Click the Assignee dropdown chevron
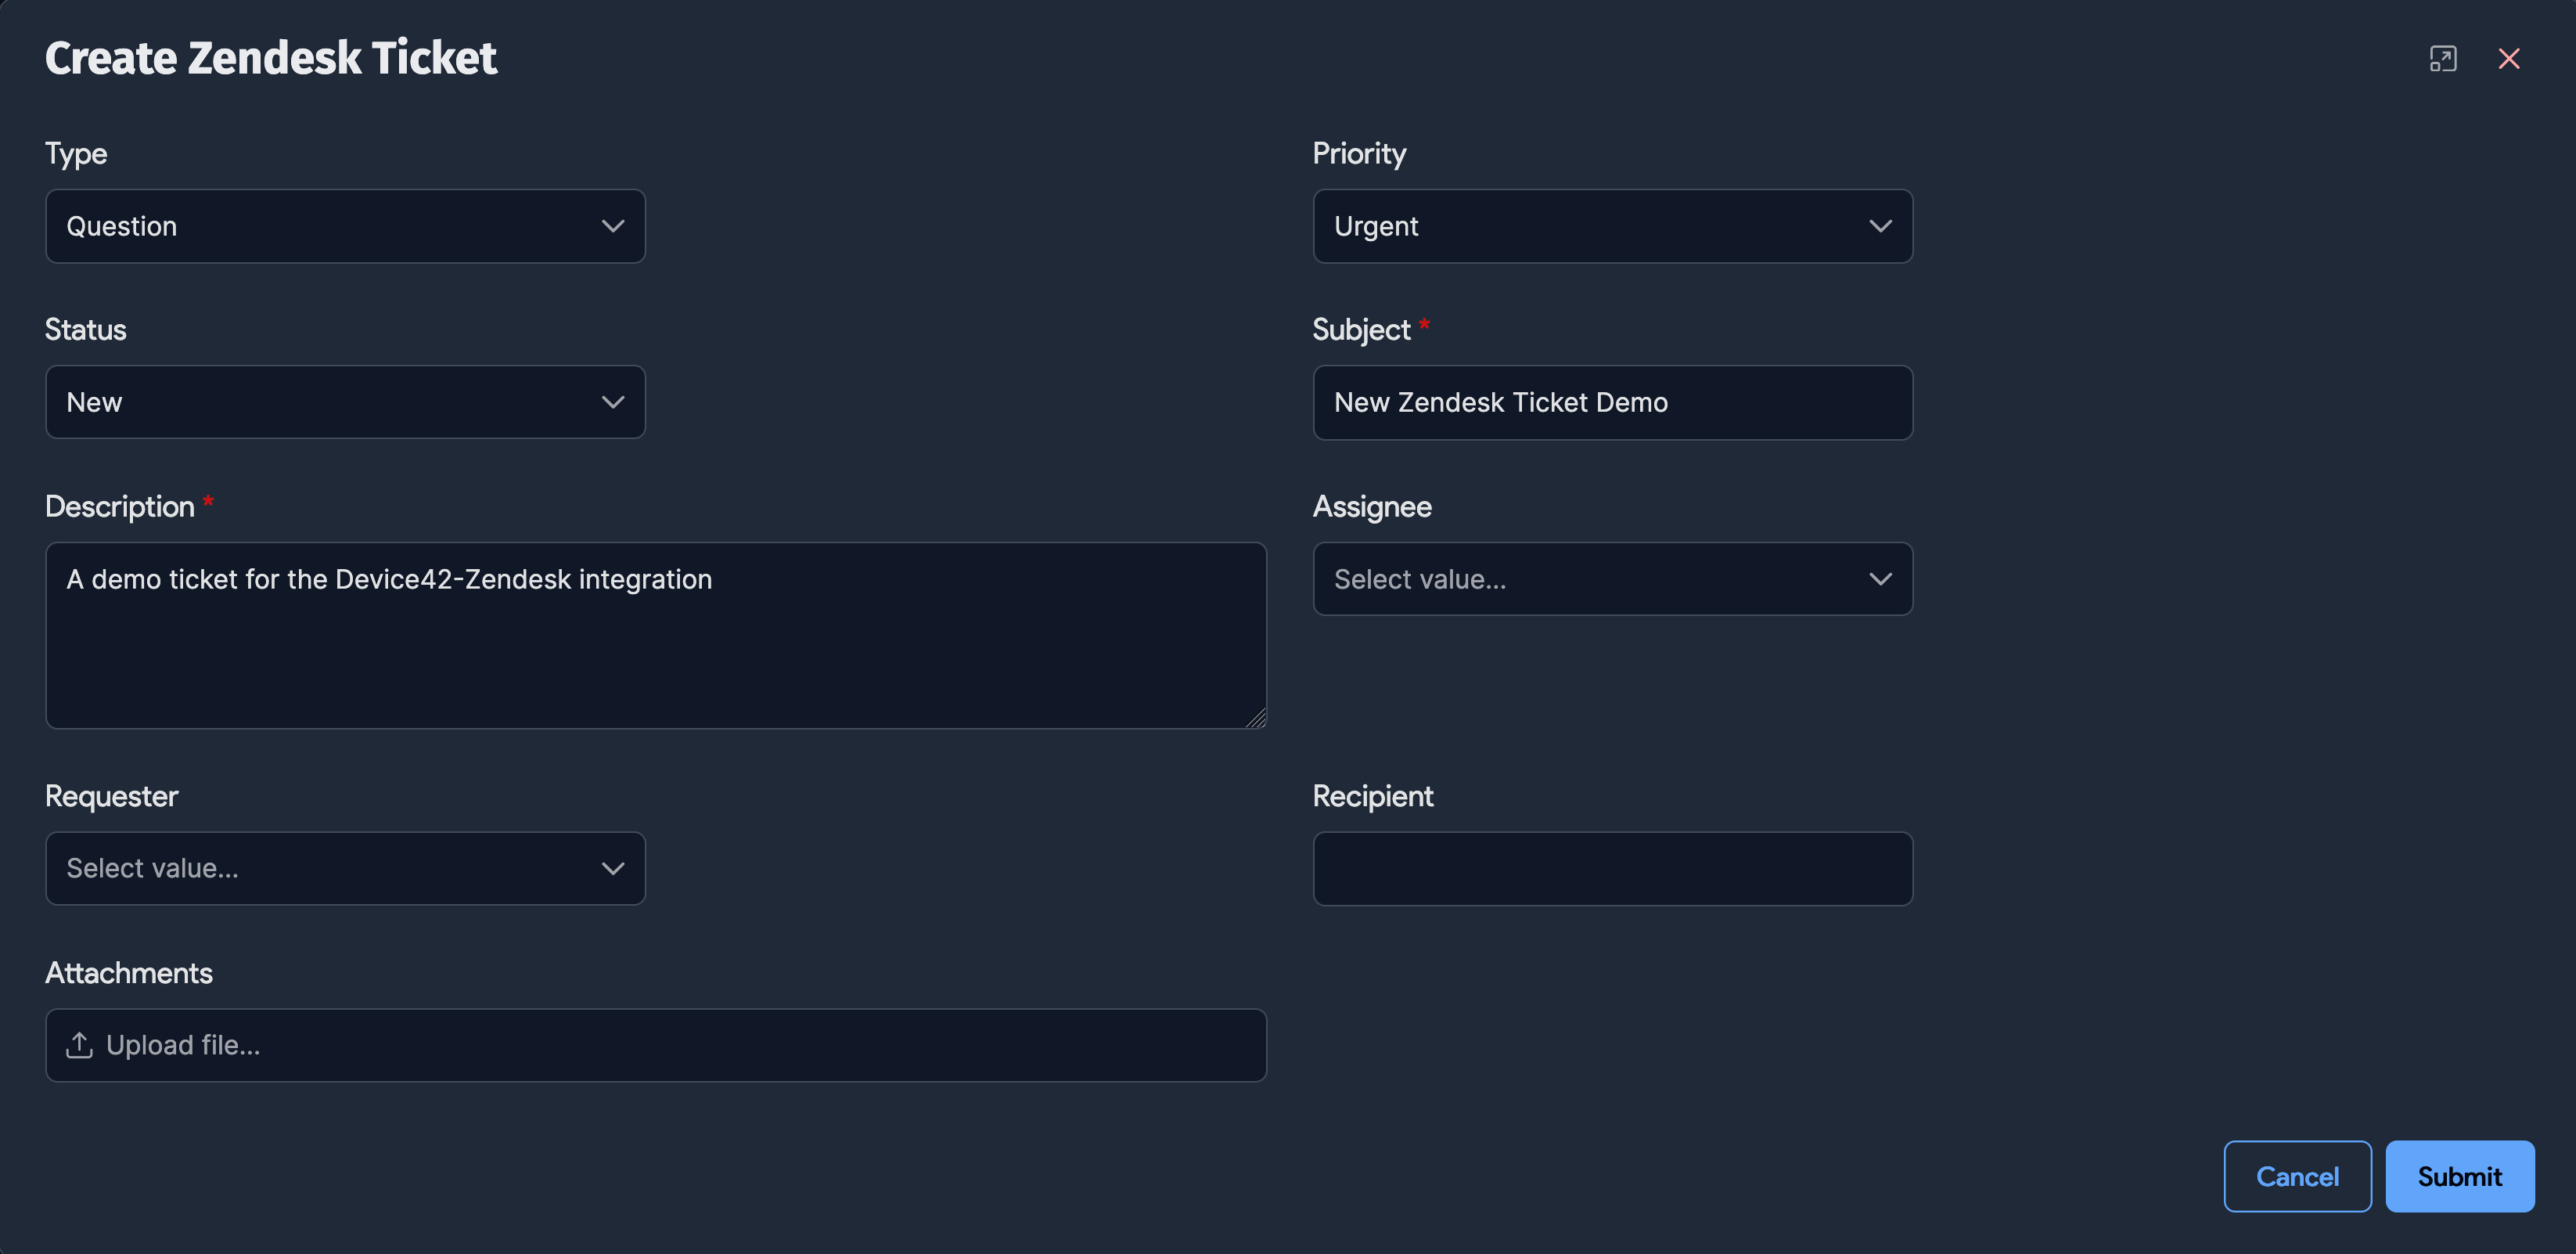 1880,578
